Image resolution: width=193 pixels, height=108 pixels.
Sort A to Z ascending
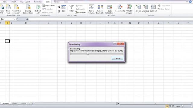(59, 7)
